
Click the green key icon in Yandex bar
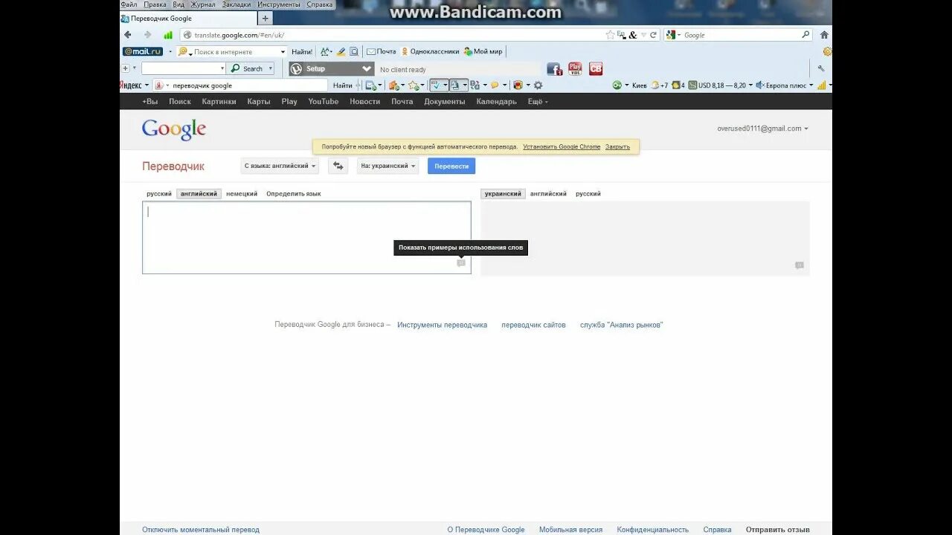617,85
